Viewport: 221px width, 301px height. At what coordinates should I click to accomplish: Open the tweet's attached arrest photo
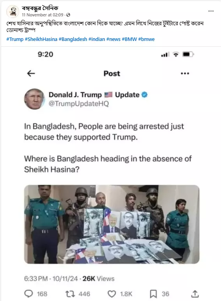(x=111, y=224)
